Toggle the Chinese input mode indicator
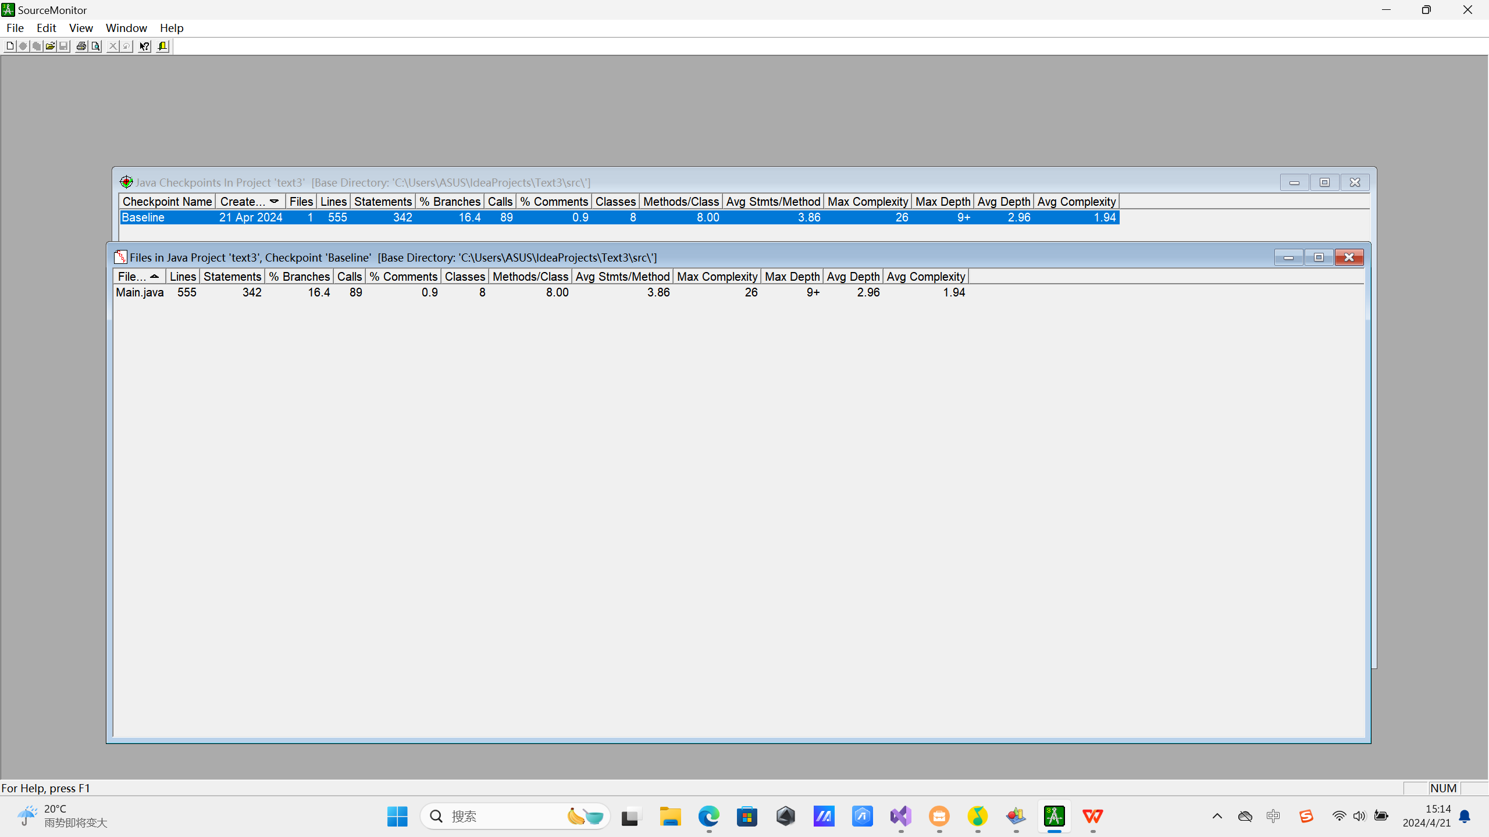Image resolution: width=1489 pixels, height=837 pixels. (1273, 817)
